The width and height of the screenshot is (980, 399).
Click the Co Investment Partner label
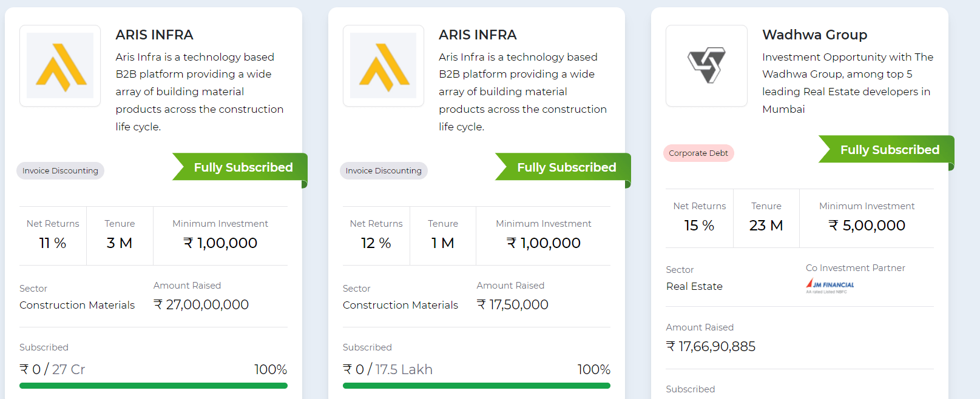click(856, 268)
